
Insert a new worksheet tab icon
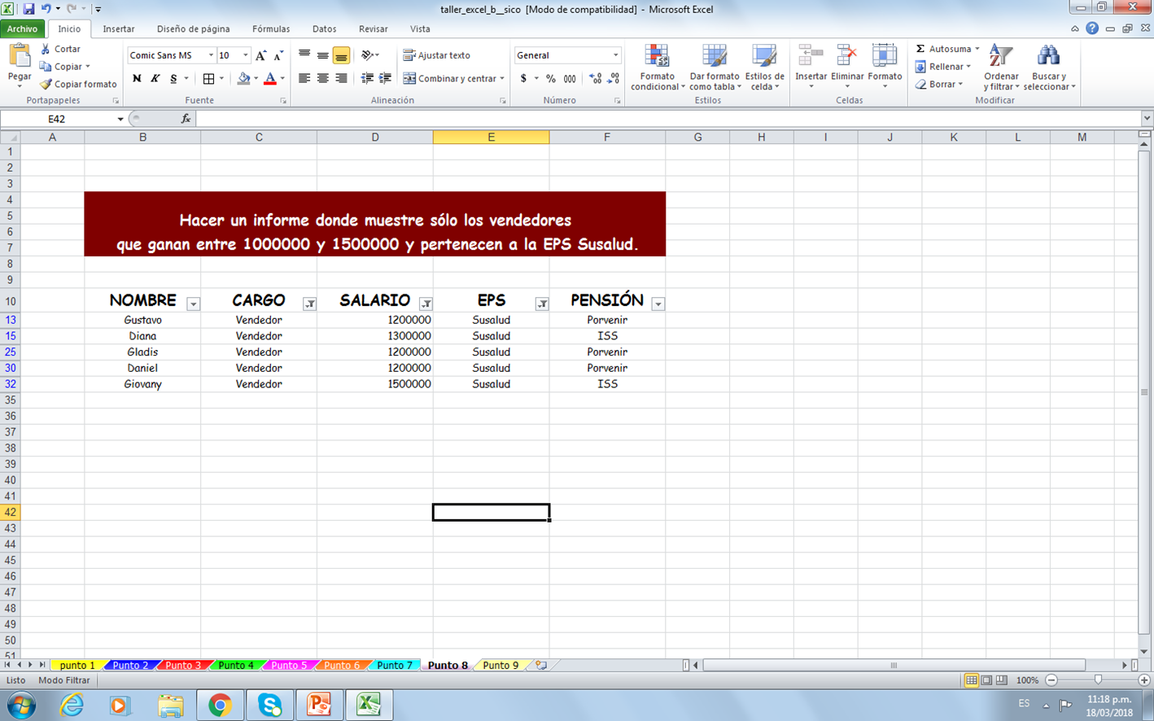[540, 665]
